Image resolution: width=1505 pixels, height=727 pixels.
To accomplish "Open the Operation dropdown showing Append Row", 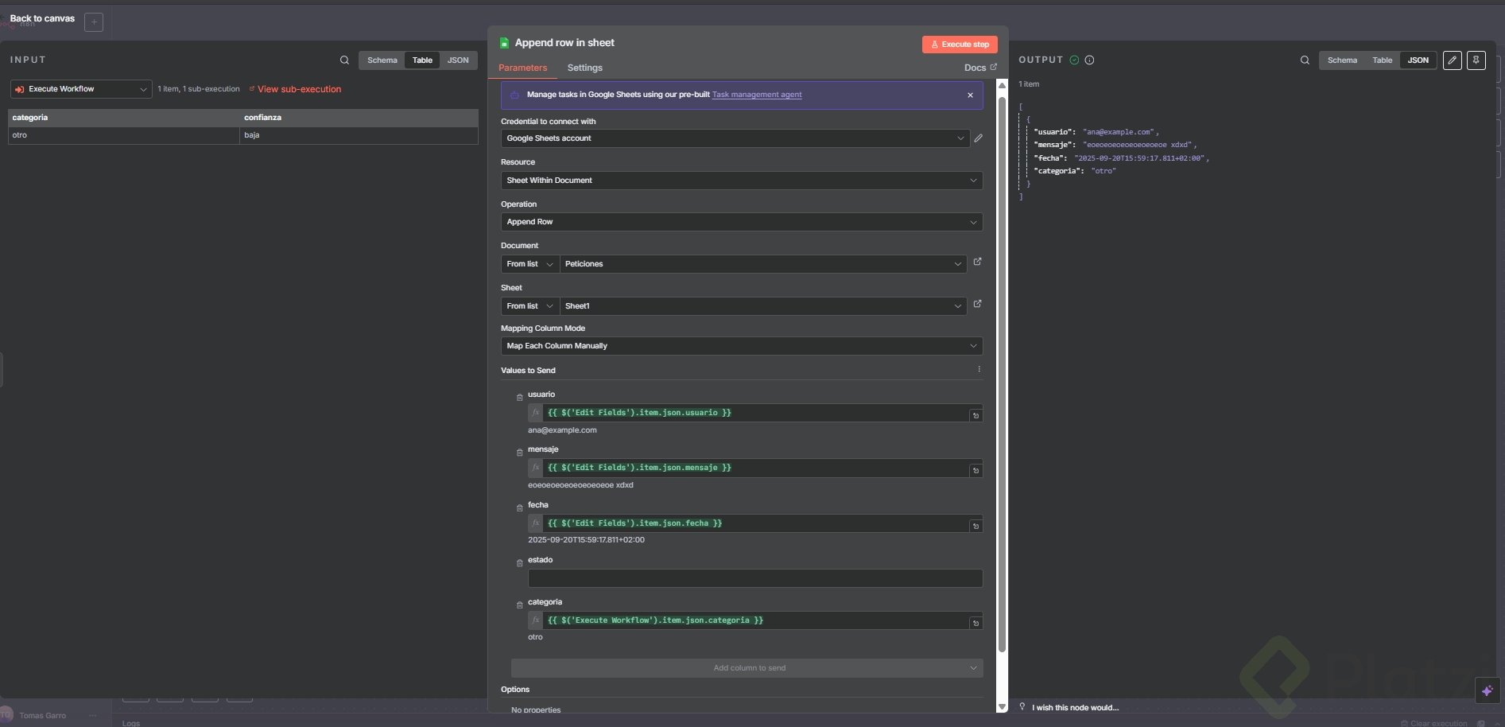I will 741,222.
